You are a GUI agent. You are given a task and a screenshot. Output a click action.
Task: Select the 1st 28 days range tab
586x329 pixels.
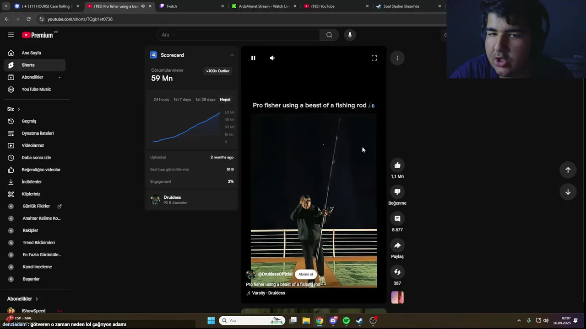click(x=205, y=99)
